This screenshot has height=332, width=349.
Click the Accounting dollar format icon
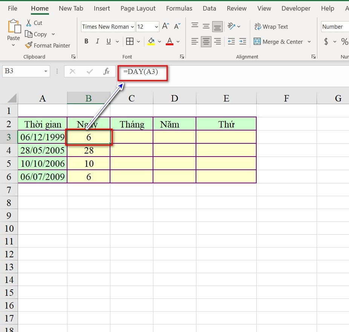(x=326, y=41)
